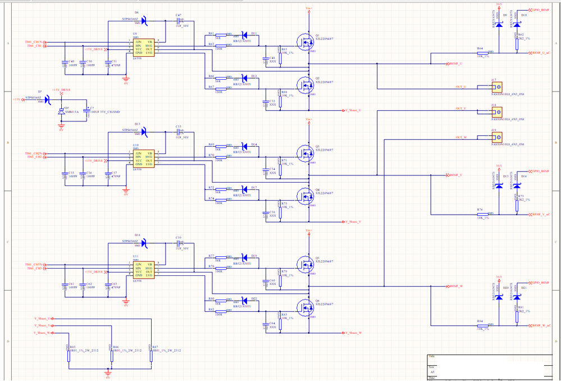Click the D9 diode near 3V3
The height and width of the screenshot is (381, 561).
[x=499, y=24]
